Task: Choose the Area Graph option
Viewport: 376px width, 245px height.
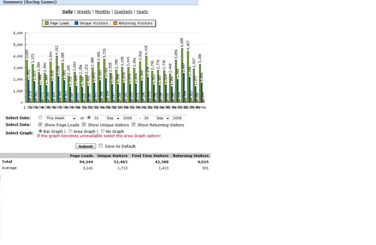Action: click(x=70, y=131)
